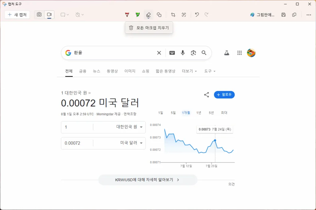The width and height of the screenshot is (316, 210).
Task: Choose 모든 마크업 지우기 from the popup
Action: click(149, 27)
